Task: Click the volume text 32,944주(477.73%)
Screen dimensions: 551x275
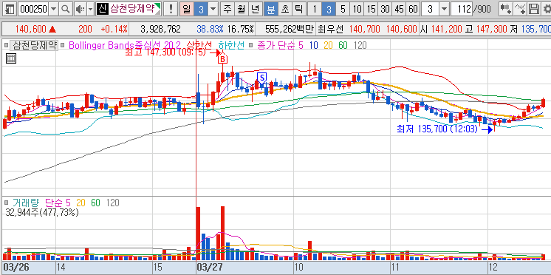Action: coord(42,212)
